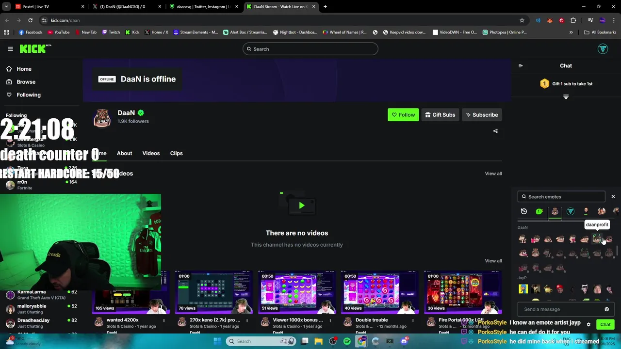Open options for 'Double trouble' clip

tap(413, 320)
